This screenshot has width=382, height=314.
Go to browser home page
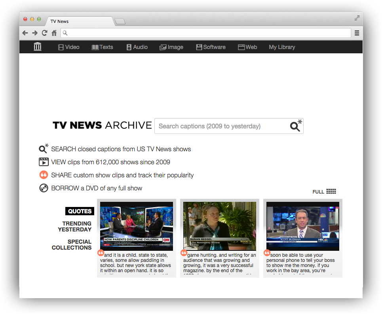pos(54,33)
